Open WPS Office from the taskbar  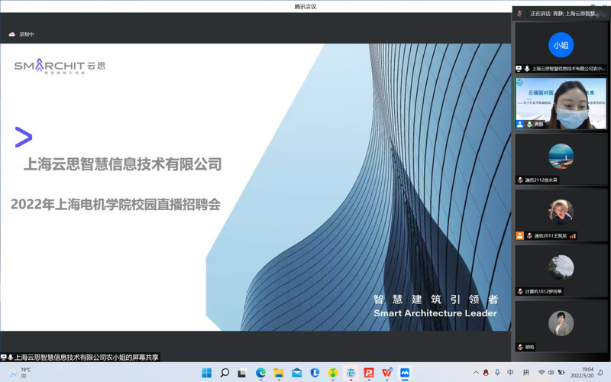[387, 373]
